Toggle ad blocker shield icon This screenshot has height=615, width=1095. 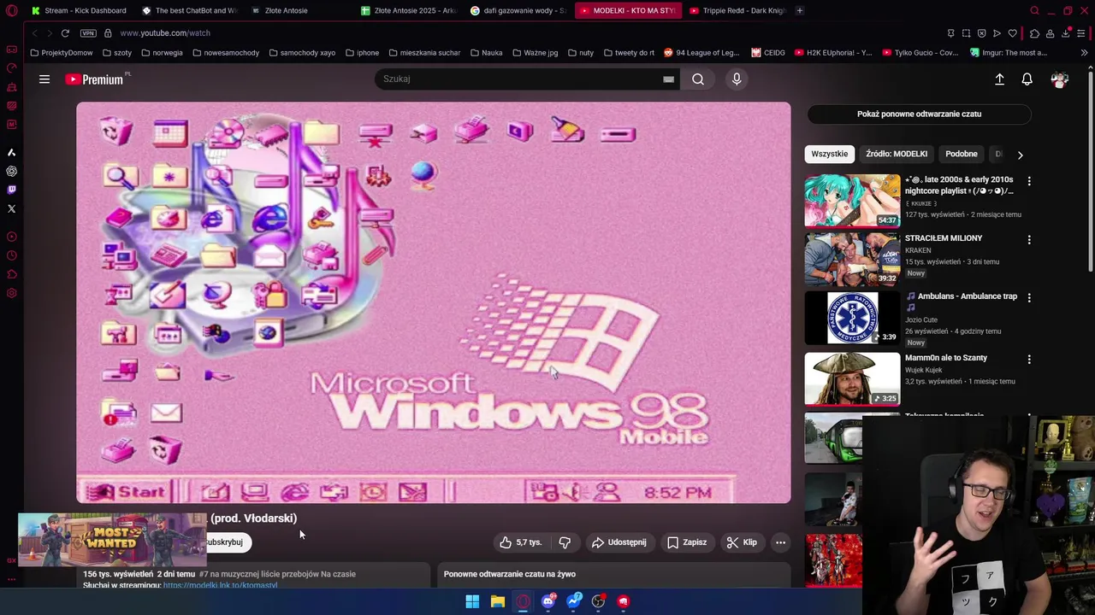pos(981,33)
